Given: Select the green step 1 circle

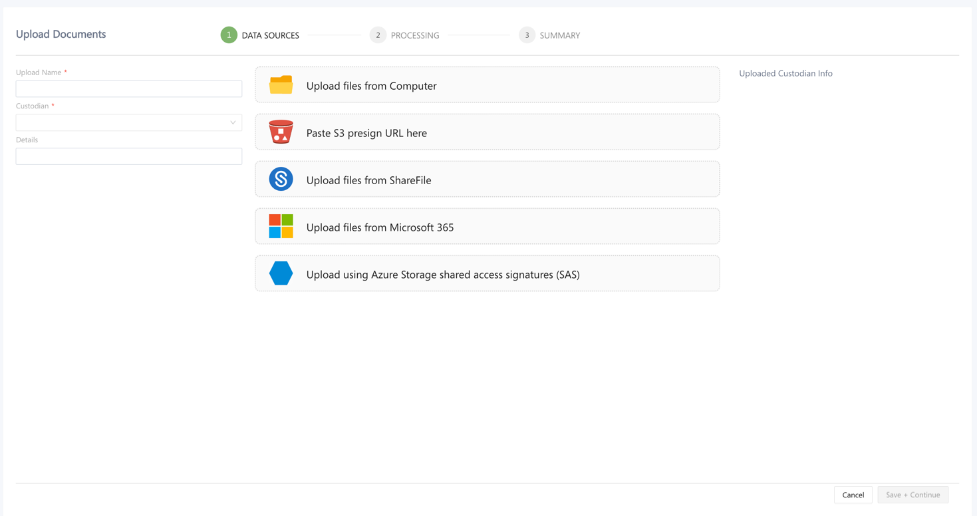Looking at the screenshot, I should coord(229,35).
